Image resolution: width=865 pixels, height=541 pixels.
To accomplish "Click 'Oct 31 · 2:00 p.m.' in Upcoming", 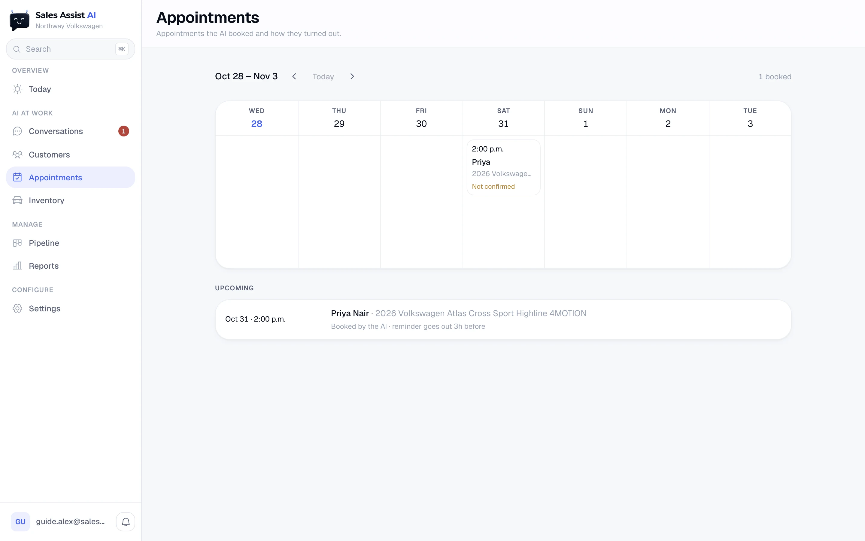I will coord(255,319).
